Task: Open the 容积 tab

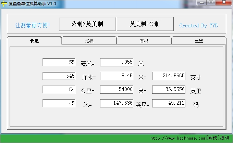Action: click(x=144, y=41)
